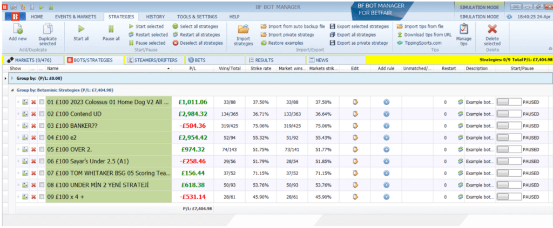The width and height of the screenshot is (553, 228).
Task: Click Export selected strategies
Action: [x=359, y=26]
